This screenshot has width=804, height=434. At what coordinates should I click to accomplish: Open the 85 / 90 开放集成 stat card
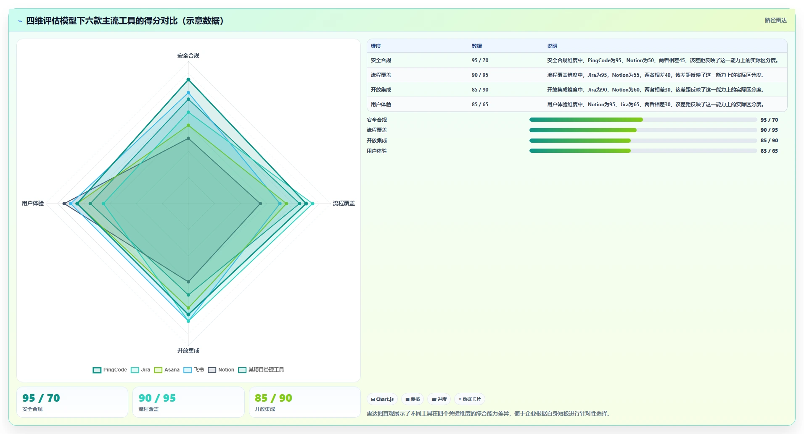305,402
